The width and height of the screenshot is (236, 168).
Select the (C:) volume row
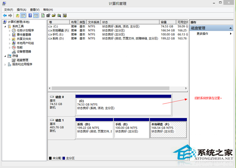tap(118, 26)
